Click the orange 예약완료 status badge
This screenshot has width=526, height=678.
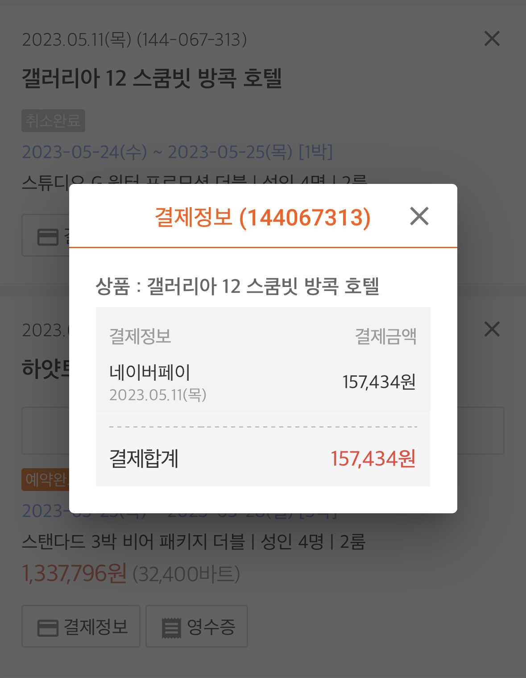pos(46,480)
